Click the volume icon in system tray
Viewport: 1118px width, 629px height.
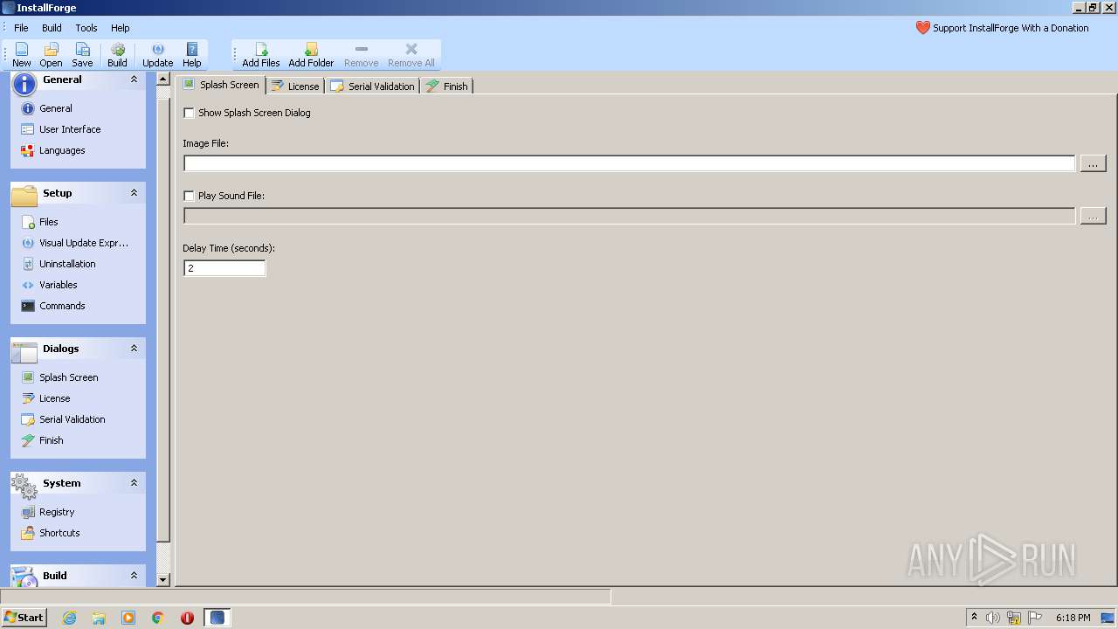point(993,618)
